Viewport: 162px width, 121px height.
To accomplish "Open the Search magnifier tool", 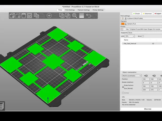I will point(75,16).
